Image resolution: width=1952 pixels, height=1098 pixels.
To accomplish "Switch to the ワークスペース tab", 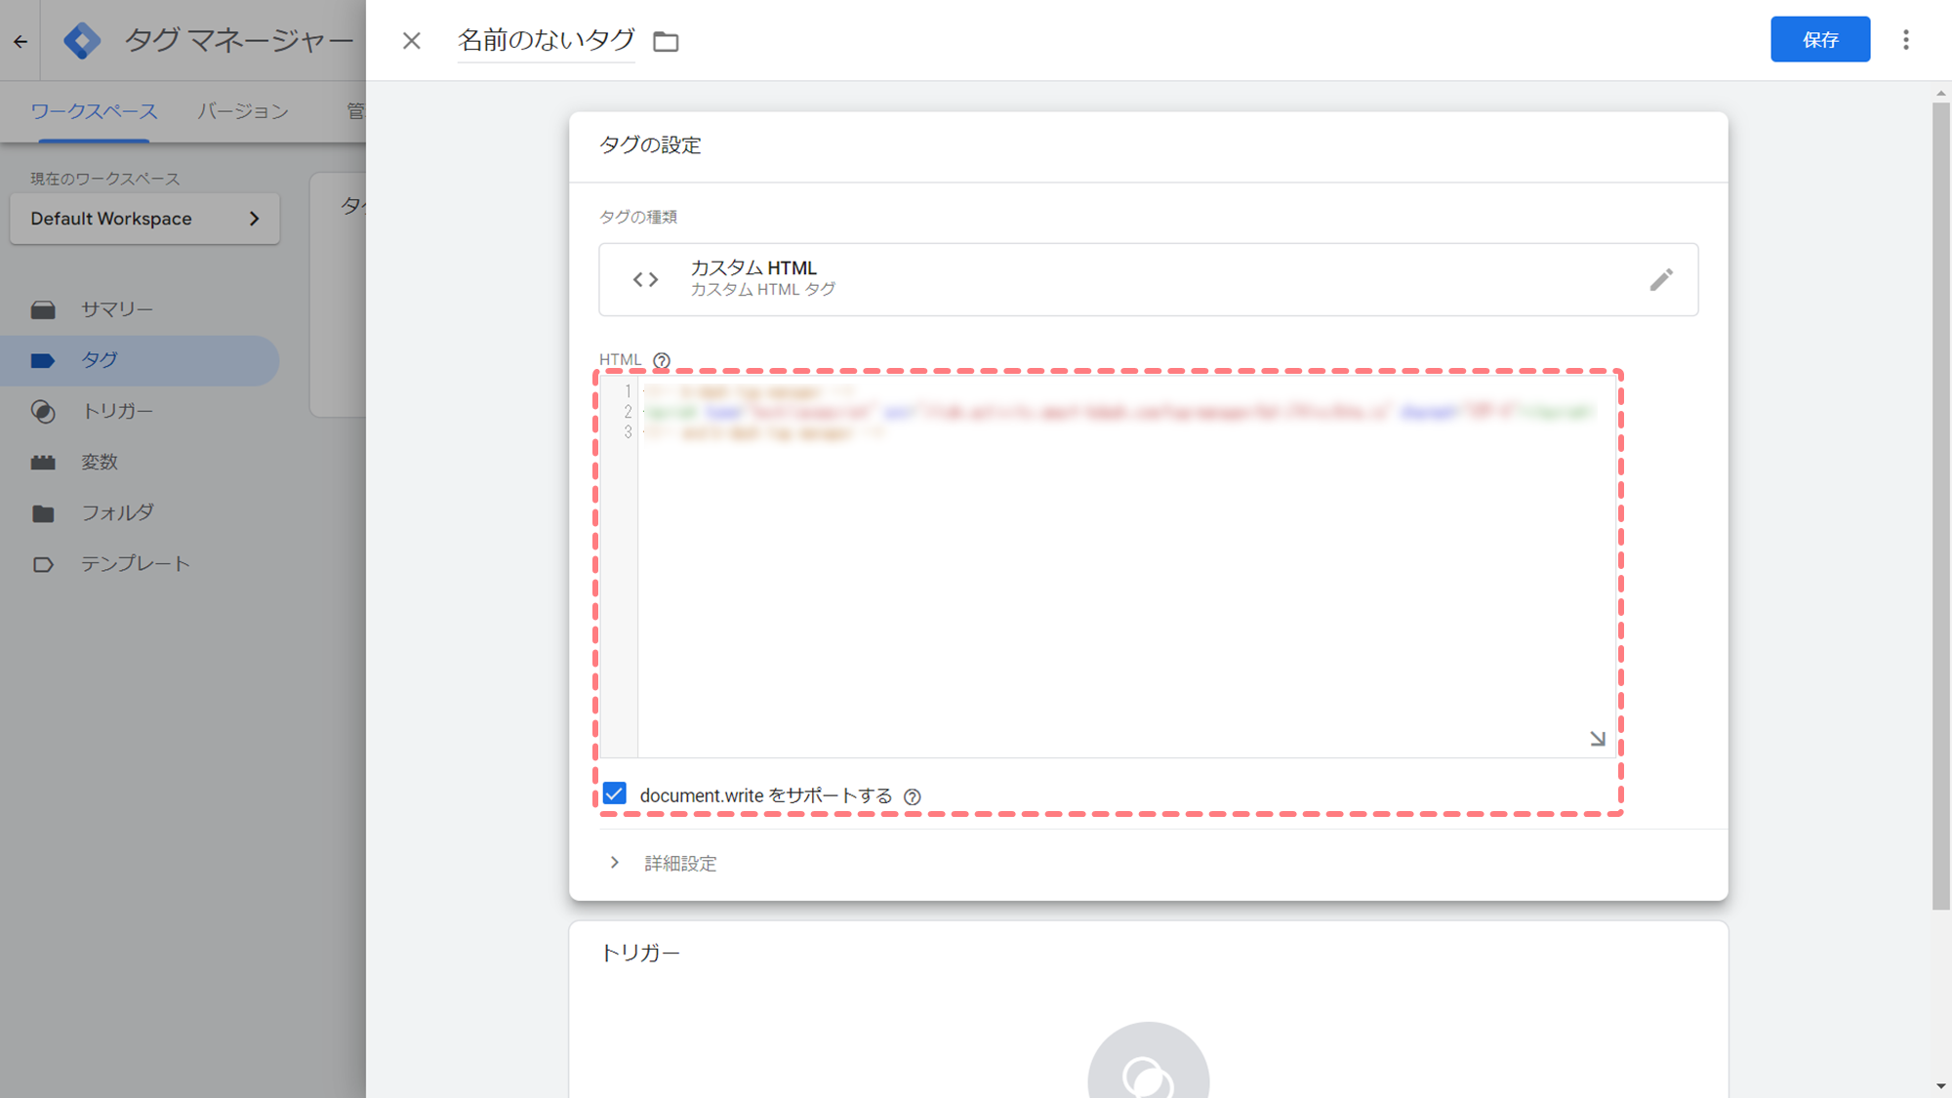I will (x=94, y=111).
